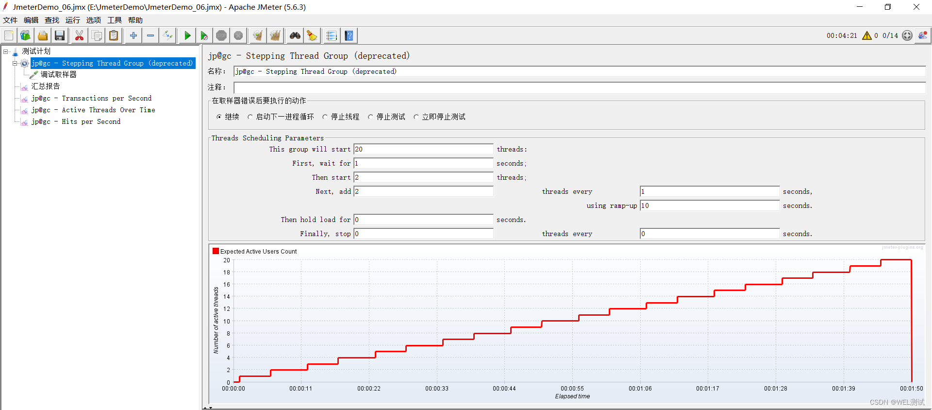Click 'This group will start' threads field
Screen dimensions: 932x410
[423, 149]
